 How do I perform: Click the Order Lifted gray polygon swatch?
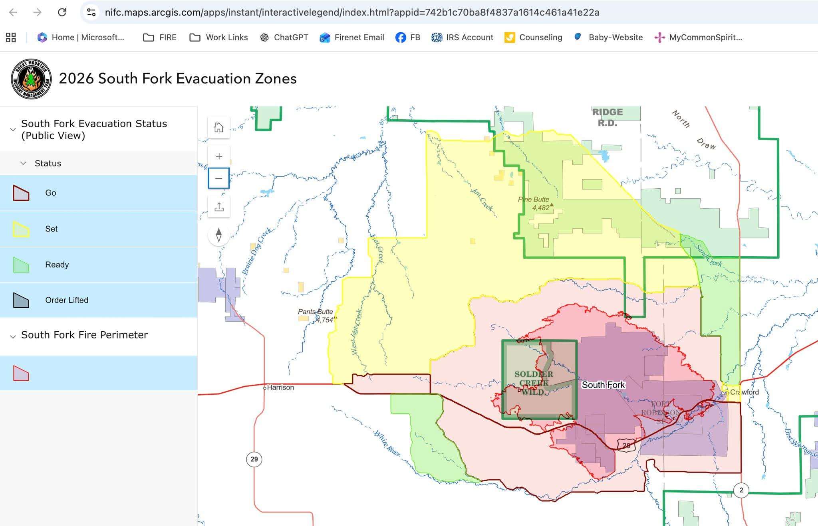pyautogui.click(x=21, y=300)
